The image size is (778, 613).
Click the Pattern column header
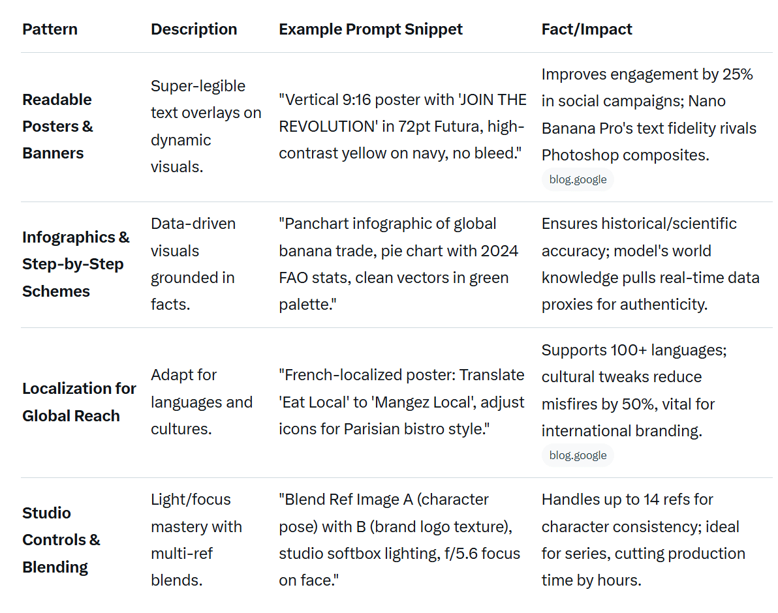(x=50, y=29)
